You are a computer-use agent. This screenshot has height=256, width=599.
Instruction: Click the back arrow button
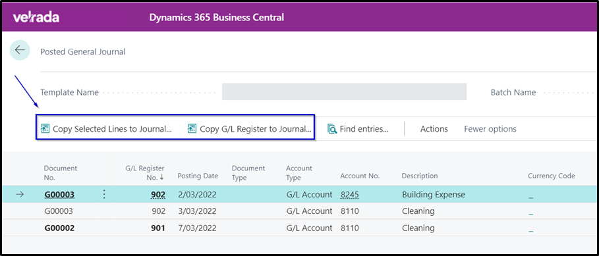click(x=20, y=50)
